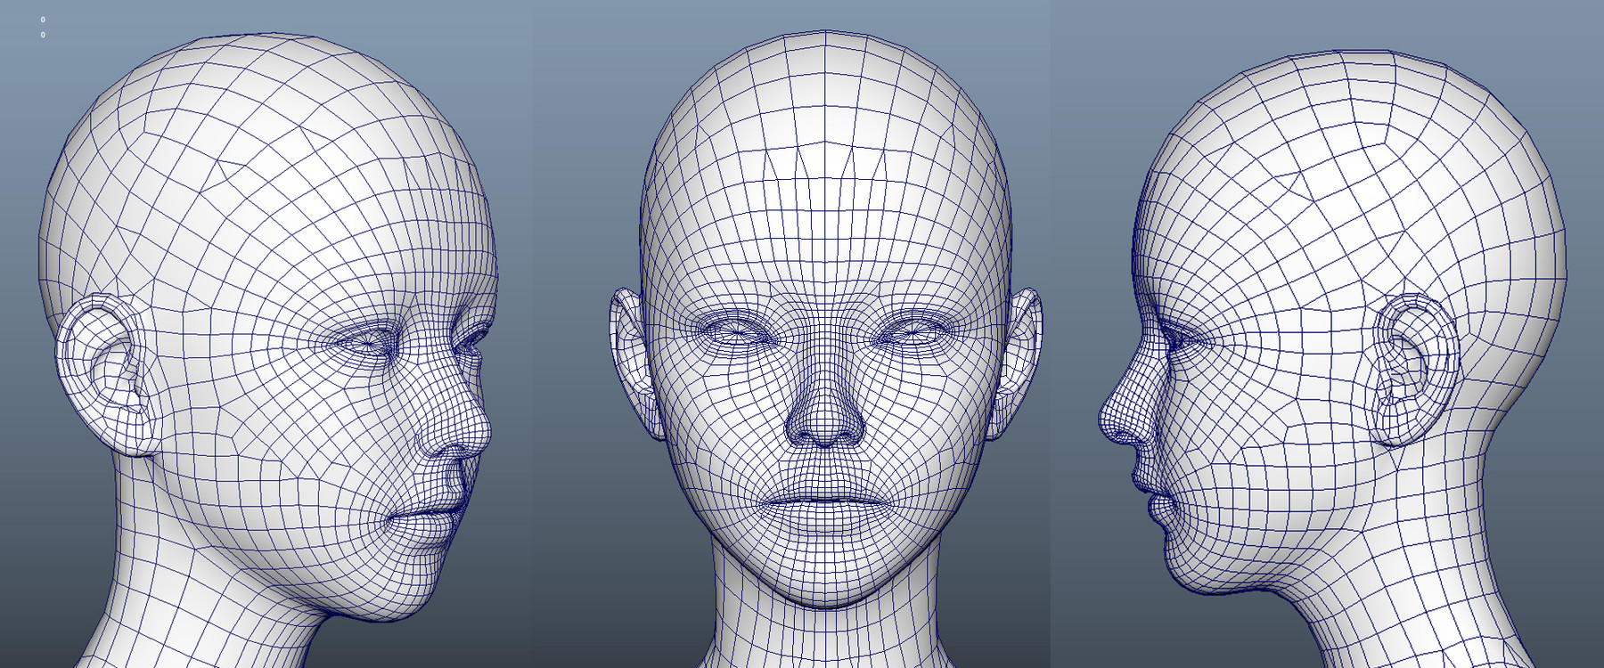Click the first "0" heads-up display value
1604x668 pixels.
click(x=43, y=20)
